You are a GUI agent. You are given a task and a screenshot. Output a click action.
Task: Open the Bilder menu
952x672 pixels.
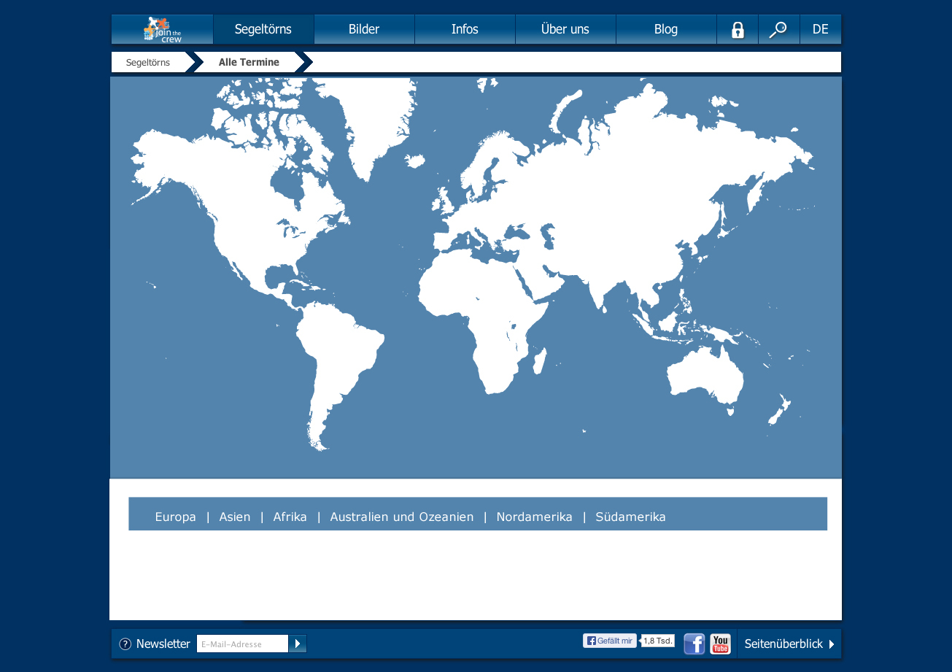point(364,29)
